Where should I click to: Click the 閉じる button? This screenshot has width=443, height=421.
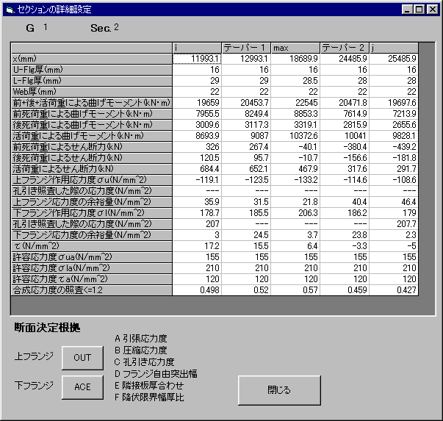[279, 390]
